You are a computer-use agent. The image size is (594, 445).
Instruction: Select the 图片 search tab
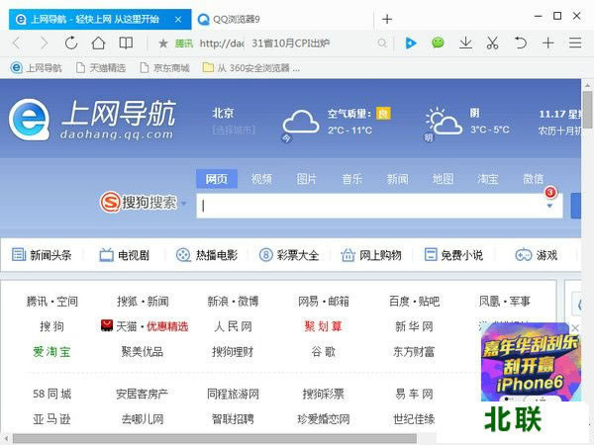pos(307,179)
